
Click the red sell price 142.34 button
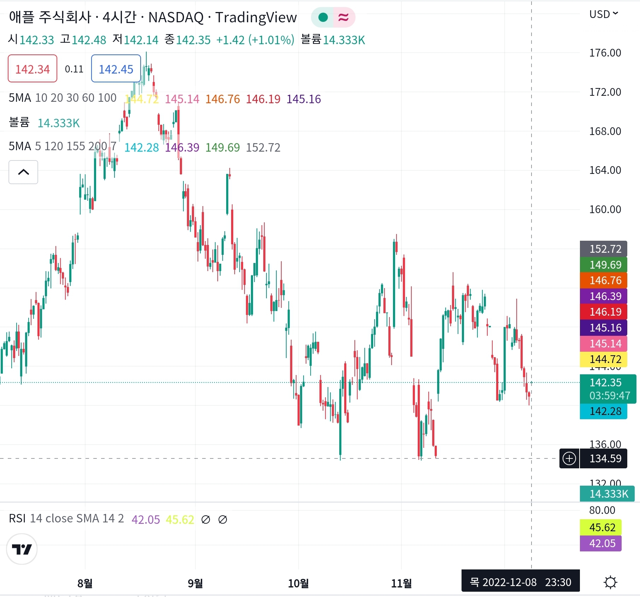[33, 69]
